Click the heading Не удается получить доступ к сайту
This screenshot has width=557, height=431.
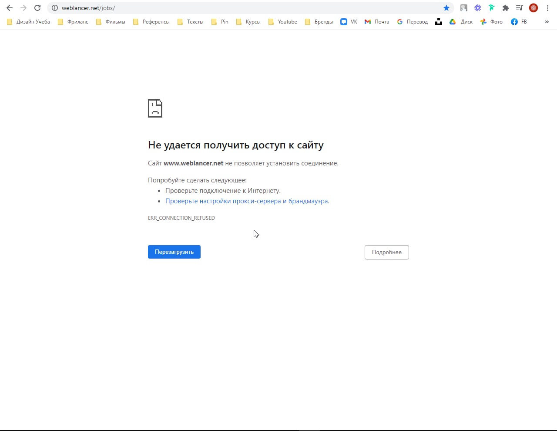(236, 145)
